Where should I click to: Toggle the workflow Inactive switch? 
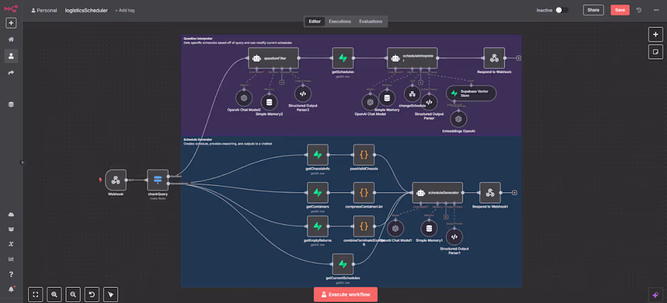[x=561, y=10]
